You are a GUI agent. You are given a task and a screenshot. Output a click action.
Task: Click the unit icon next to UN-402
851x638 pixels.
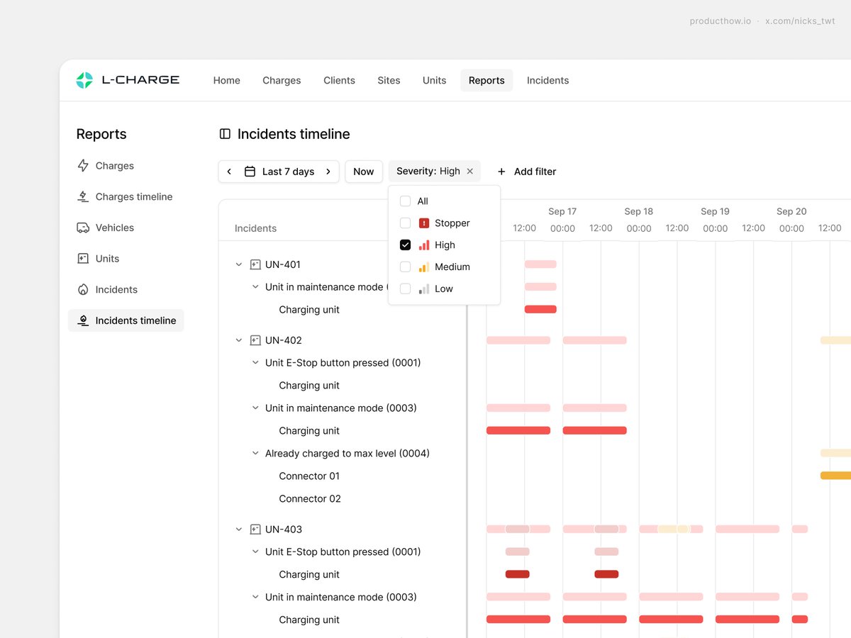click(256, 340)
